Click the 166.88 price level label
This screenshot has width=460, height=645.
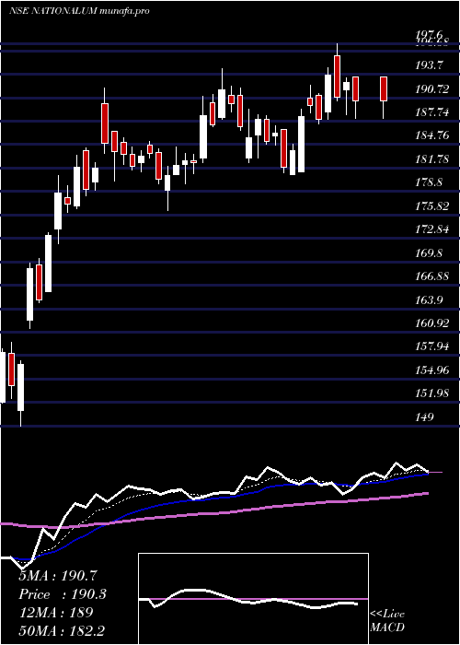point(432,276)
